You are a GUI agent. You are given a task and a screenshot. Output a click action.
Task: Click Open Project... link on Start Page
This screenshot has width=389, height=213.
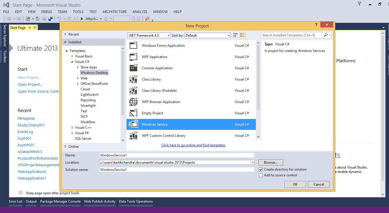click(30, 85)
